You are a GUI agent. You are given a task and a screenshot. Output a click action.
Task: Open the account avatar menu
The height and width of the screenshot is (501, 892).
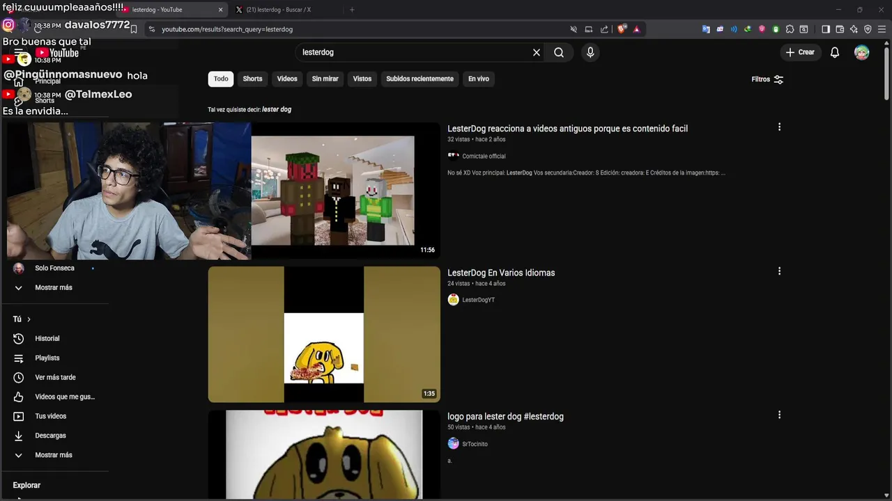(x=862, y=52)
